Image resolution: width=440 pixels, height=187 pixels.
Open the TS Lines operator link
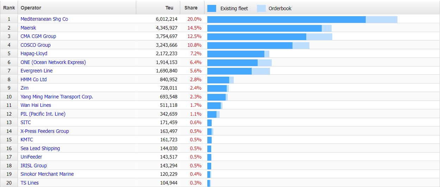30,183
